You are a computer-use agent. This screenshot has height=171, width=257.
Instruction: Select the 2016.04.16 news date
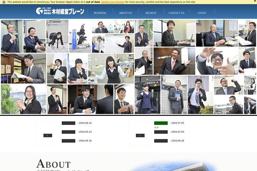point(85,141)
